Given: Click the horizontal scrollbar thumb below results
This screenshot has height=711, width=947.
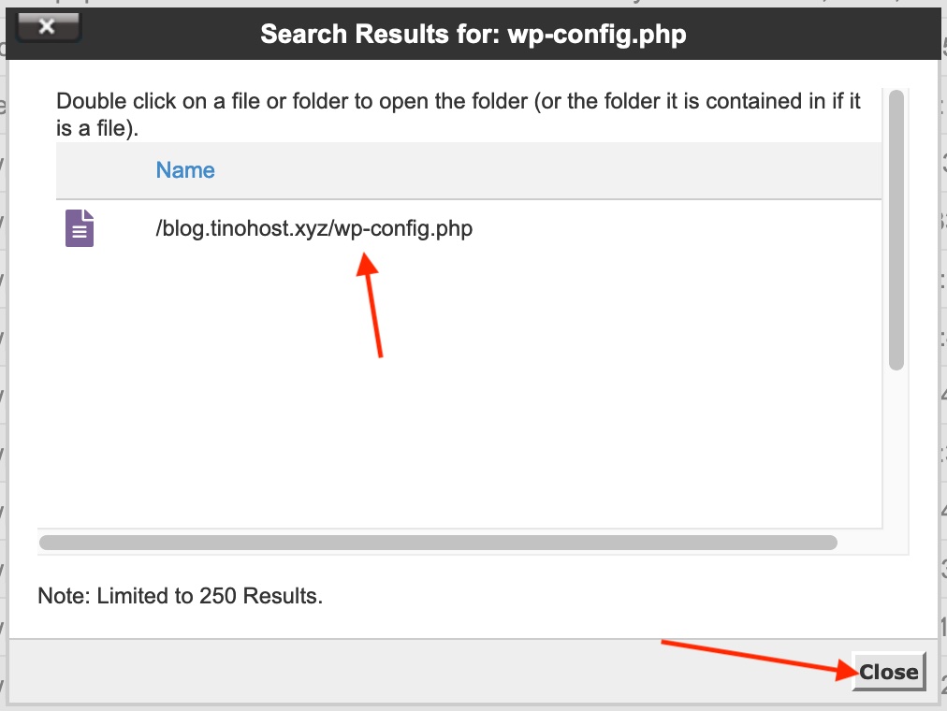Looking at the screenshot, I should (438, 543).
